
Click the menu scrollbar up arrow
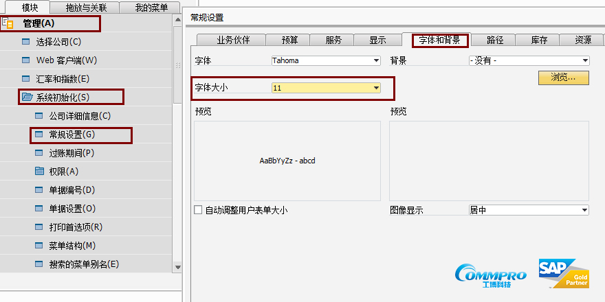[x=177, y=20]
